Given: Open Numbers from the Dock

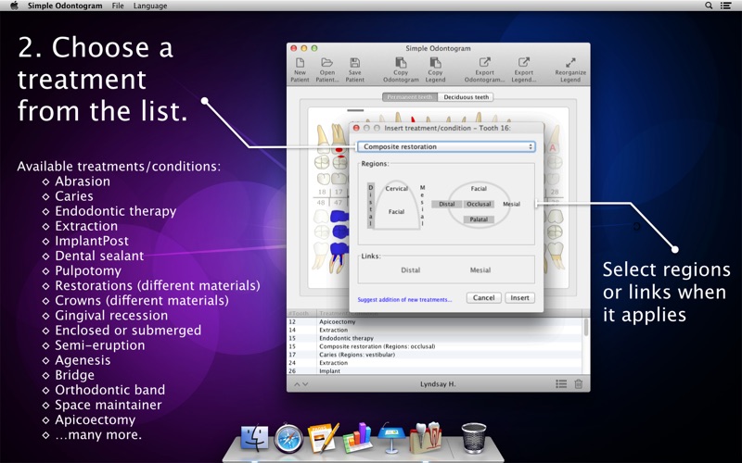Looking at the screenshot, I should pos(357,437).
